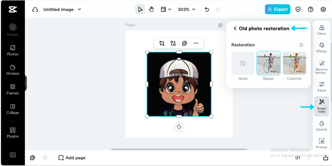Open the more options ellipsis menu
332x166 pixels.
[x=196, y=43]
